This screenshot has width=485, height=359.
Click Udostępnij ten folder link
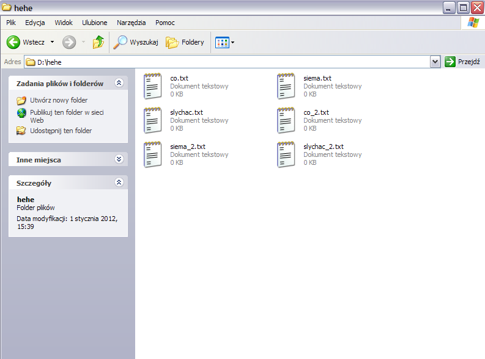click(61, 131)
